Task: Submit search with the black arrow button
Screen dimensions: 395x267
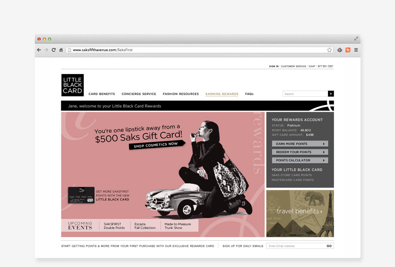Action: coord(331,94)
